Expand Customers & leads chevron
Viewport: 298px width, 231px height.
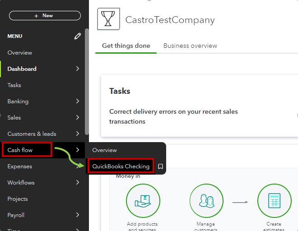78,134
